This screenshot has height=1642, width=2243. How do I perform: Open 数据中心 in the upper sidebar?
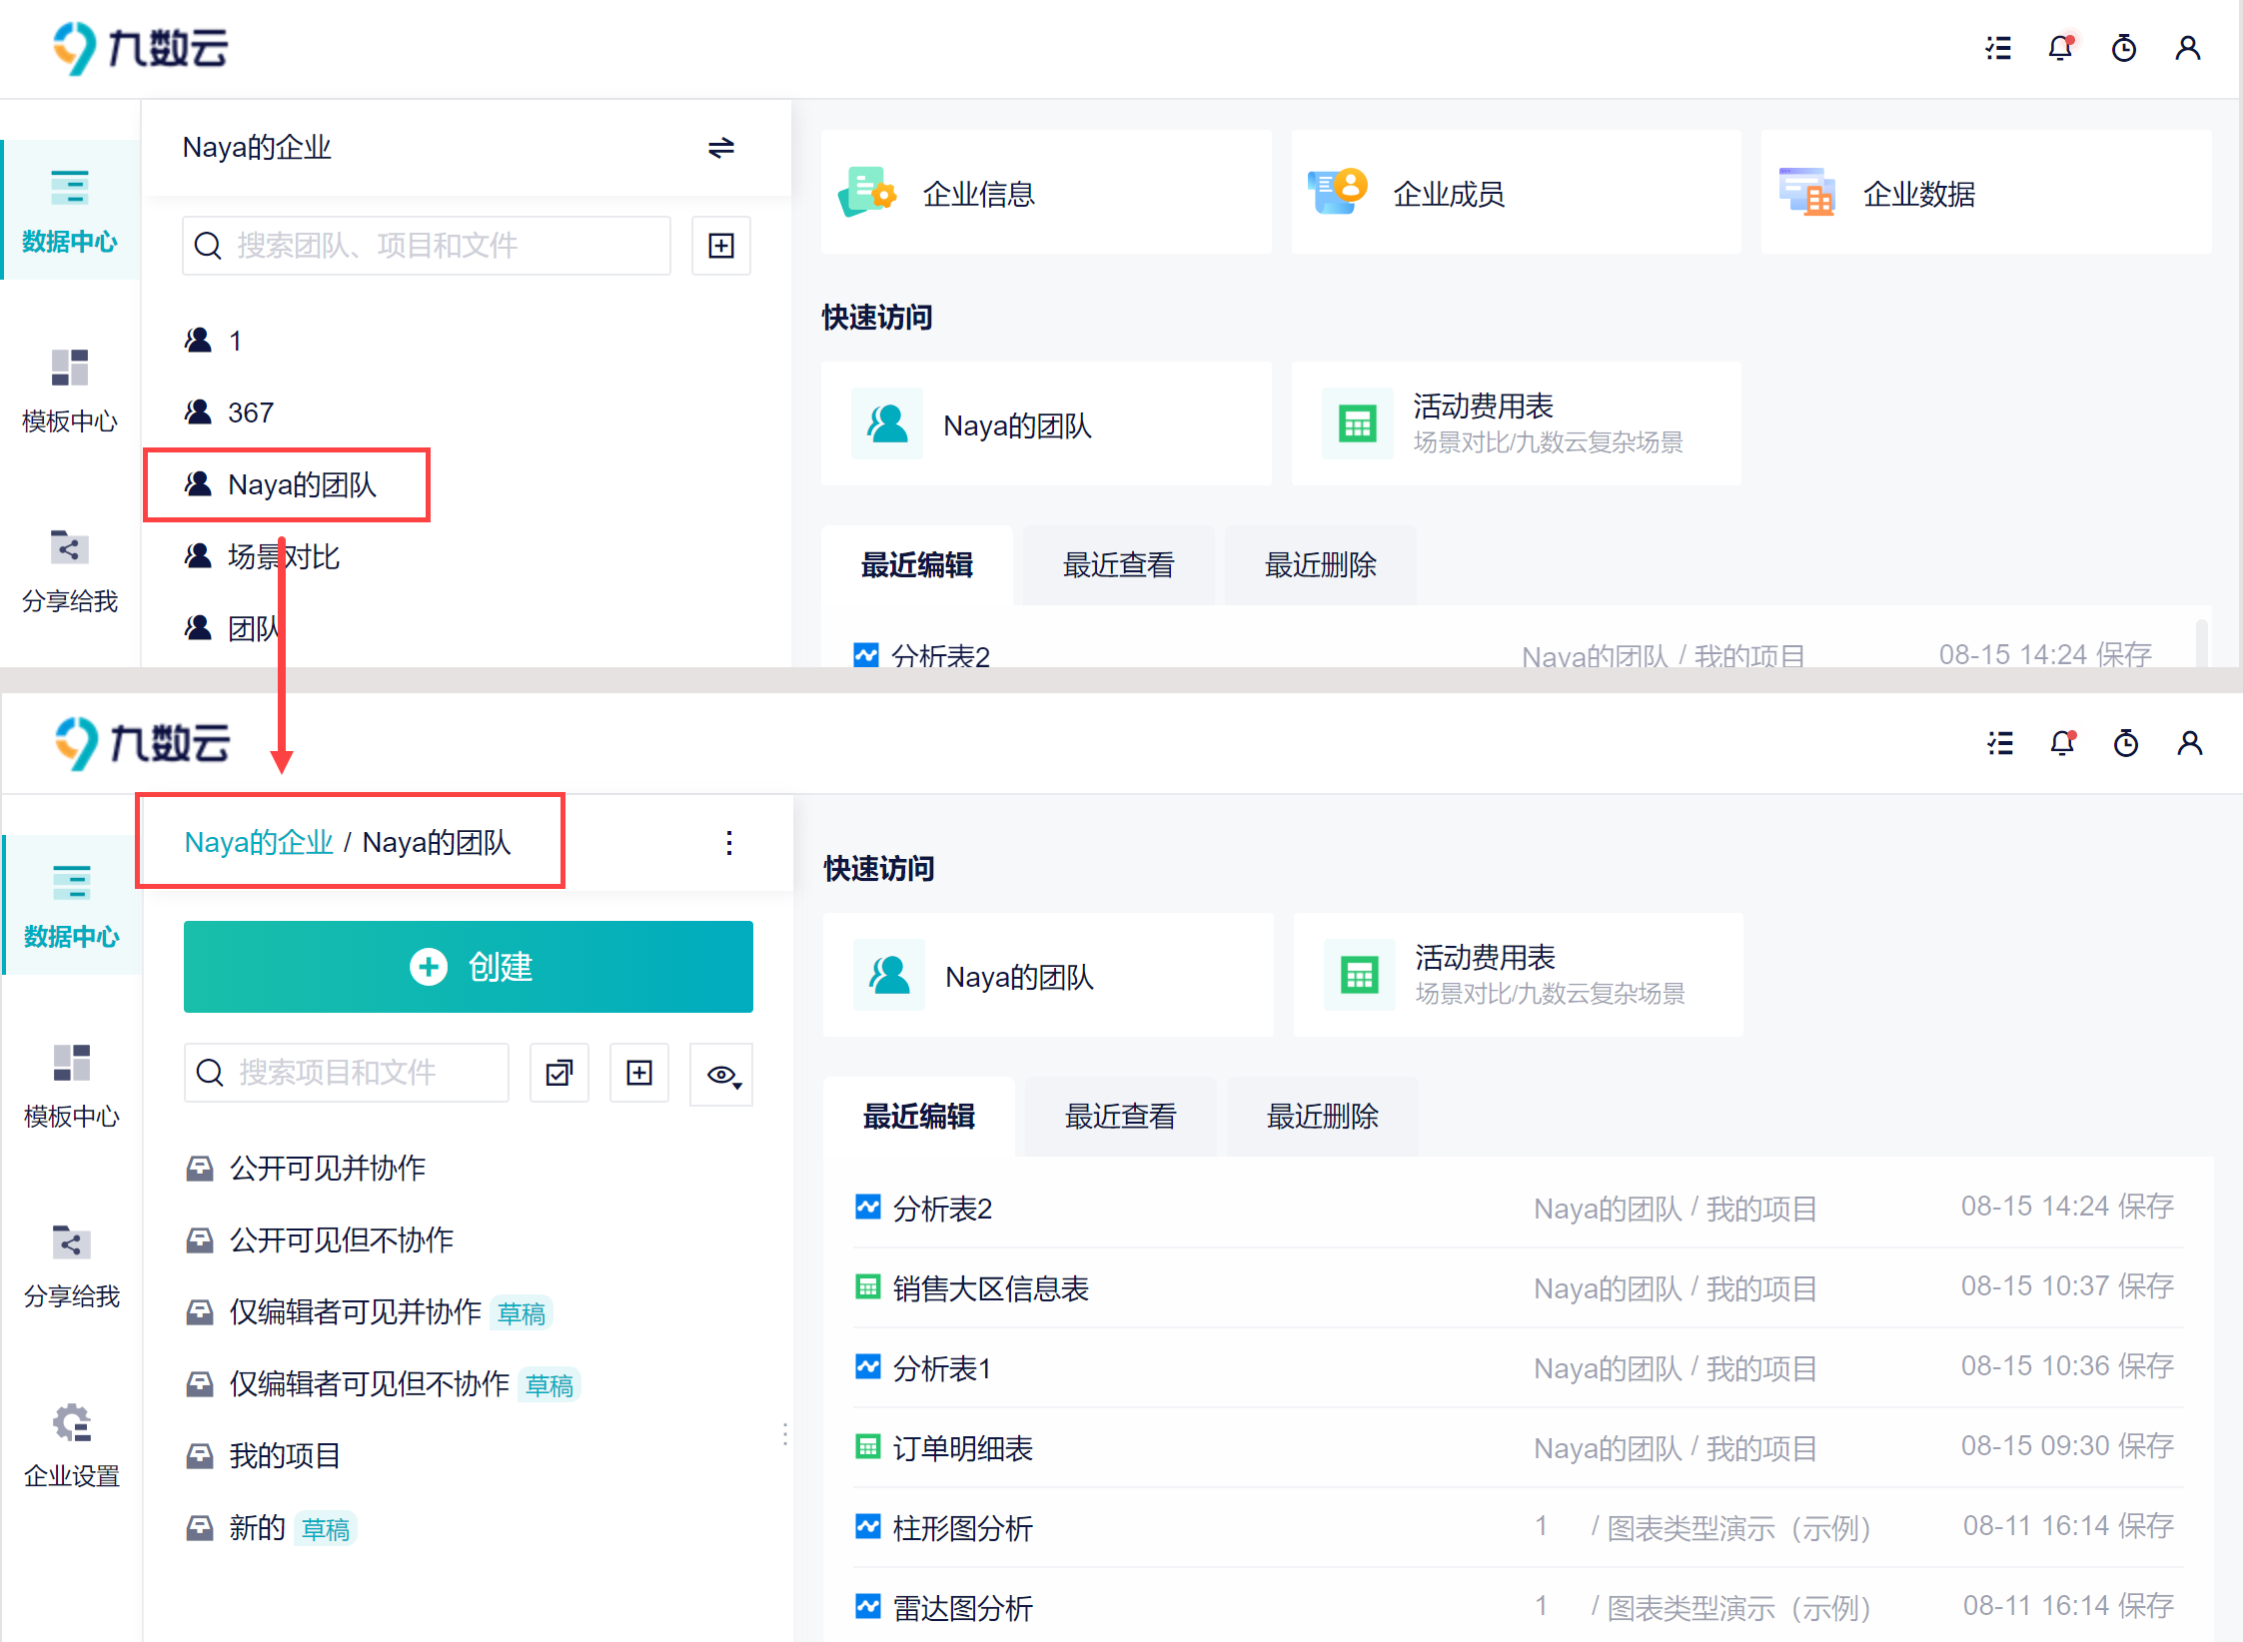pos(70,210)
